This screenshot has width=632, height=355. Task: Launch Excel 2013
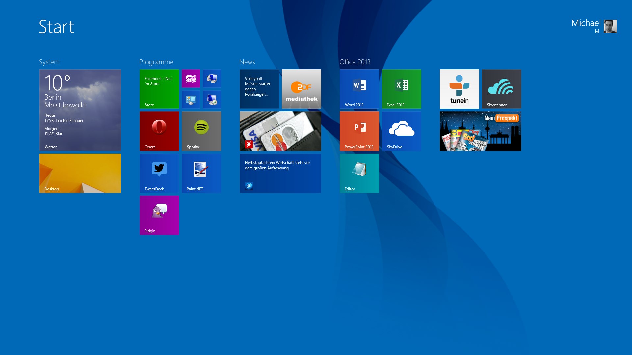pos(402,89)
